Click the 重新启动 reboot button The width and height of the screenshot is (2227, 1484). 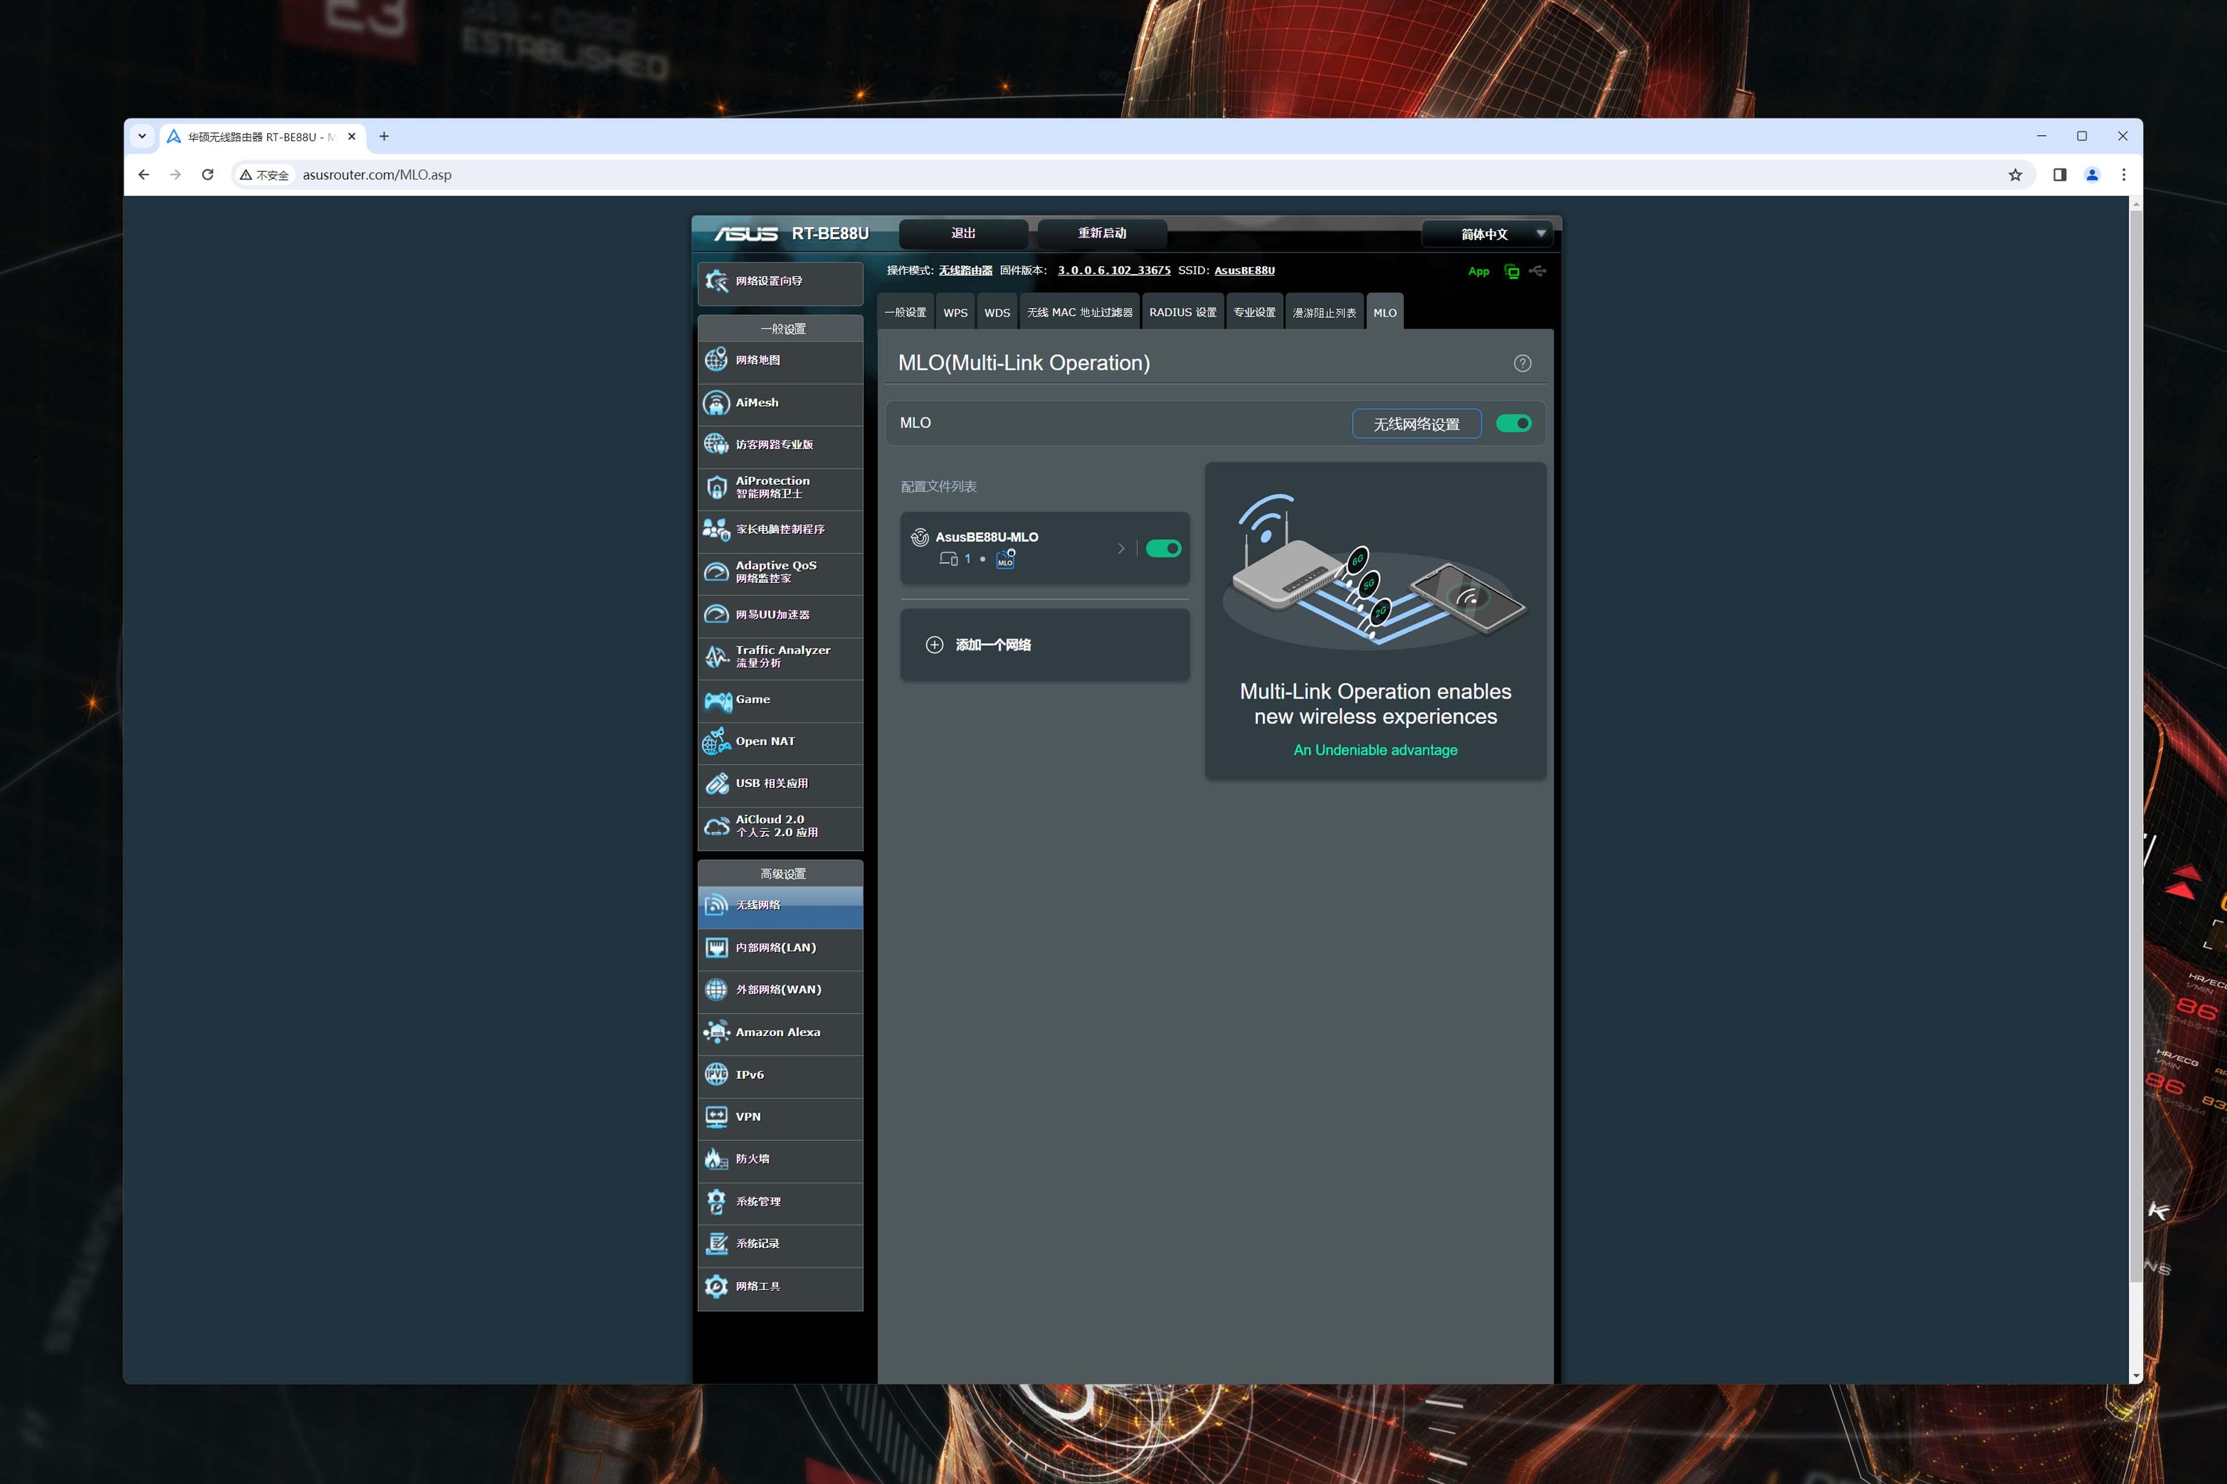(x=1101, y=234)
